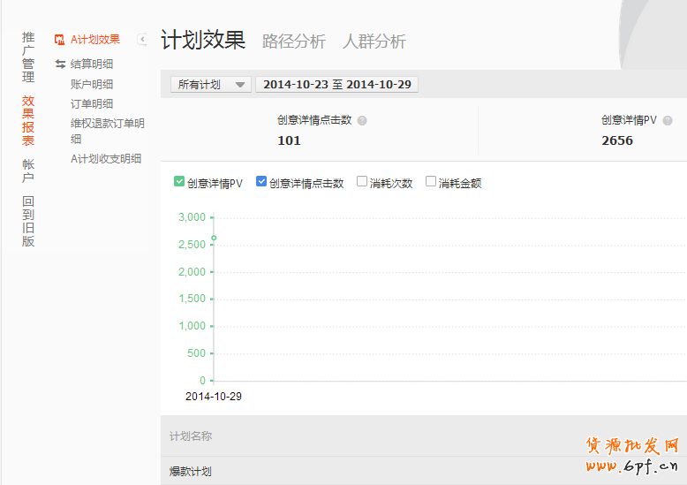This screenshot has width=687, height=485.
Task: Switch to the 人群分析 tab
Action: tap(374, 42)
